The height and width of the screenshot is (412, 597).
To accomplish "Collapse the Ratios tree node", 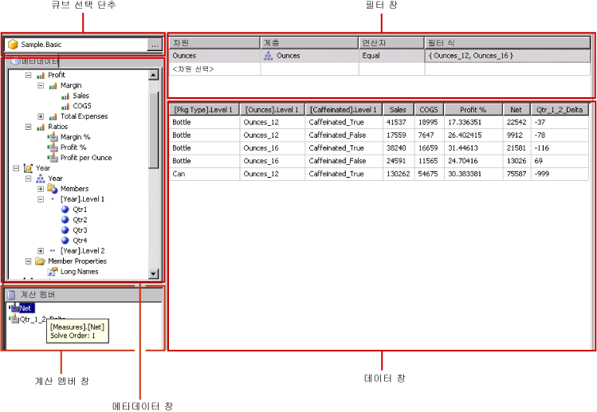I will [28, 127].
